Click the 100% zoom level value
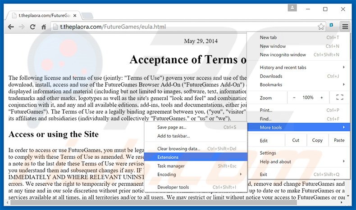 click(x=308, y=98)
